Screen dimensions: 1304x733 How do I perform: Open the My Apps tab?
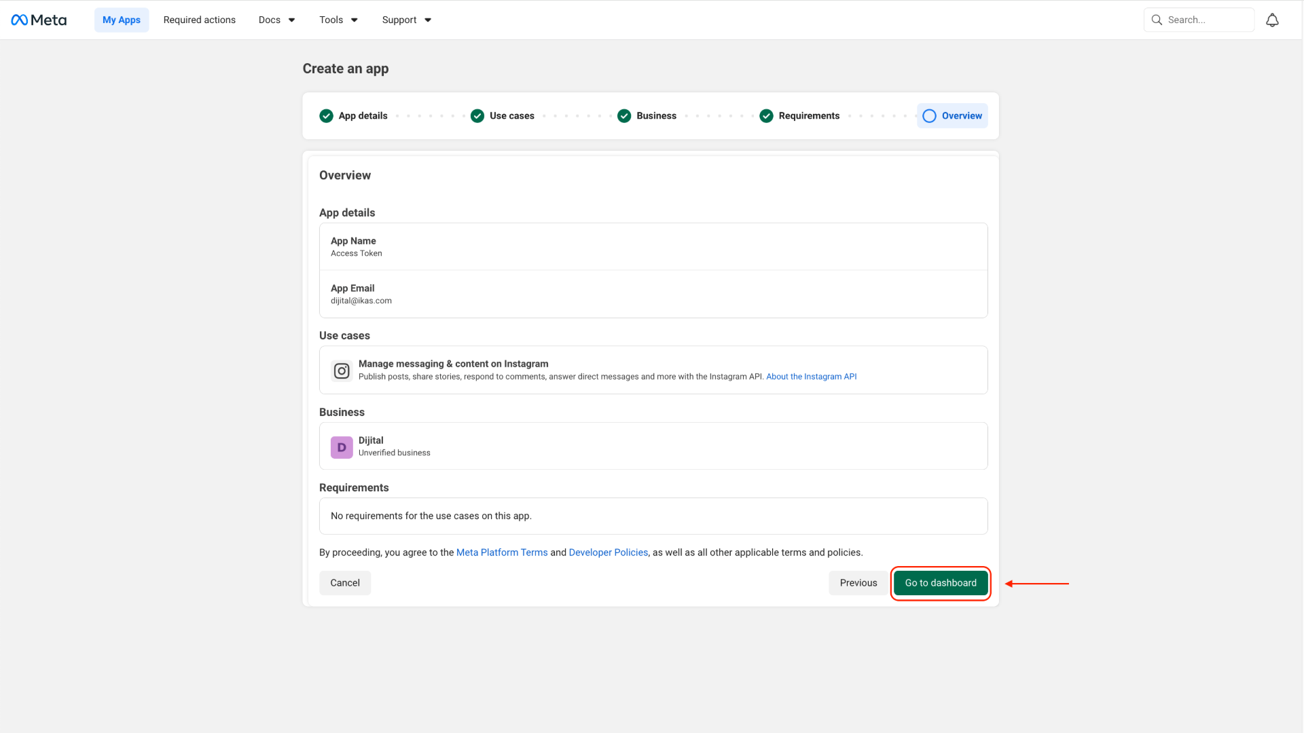click(x=122, y=20)
